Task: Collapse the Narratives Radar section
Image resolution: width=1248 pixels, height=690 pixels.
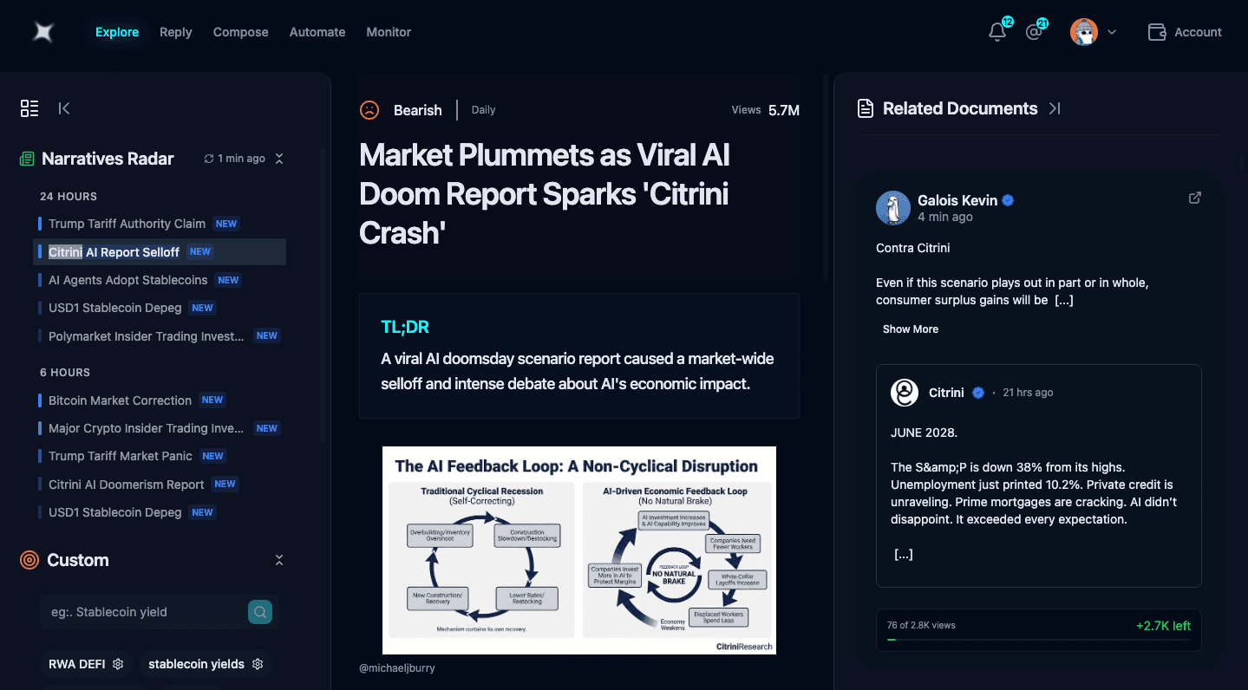Action: click(x=279, y=159)
